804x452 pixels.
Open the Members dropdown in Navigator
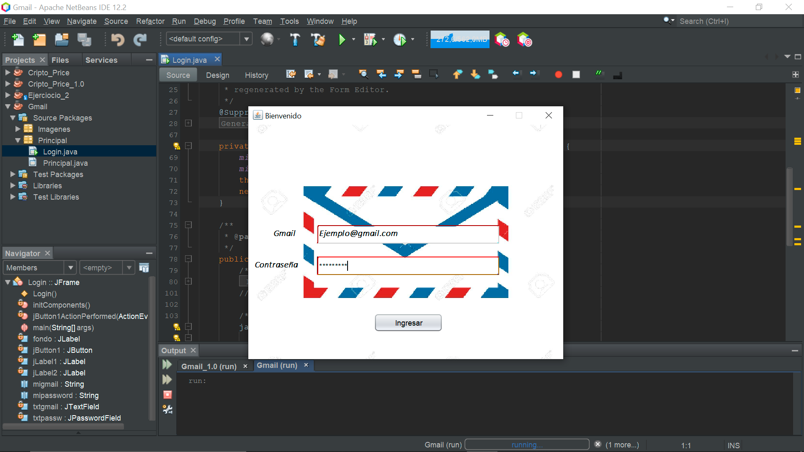70,268
